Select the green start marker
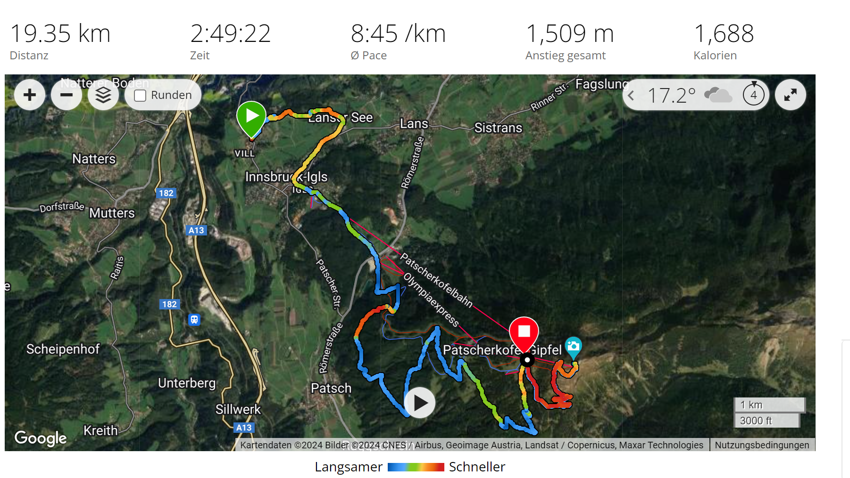Screen dimensions: 850x478 (251, 119)
